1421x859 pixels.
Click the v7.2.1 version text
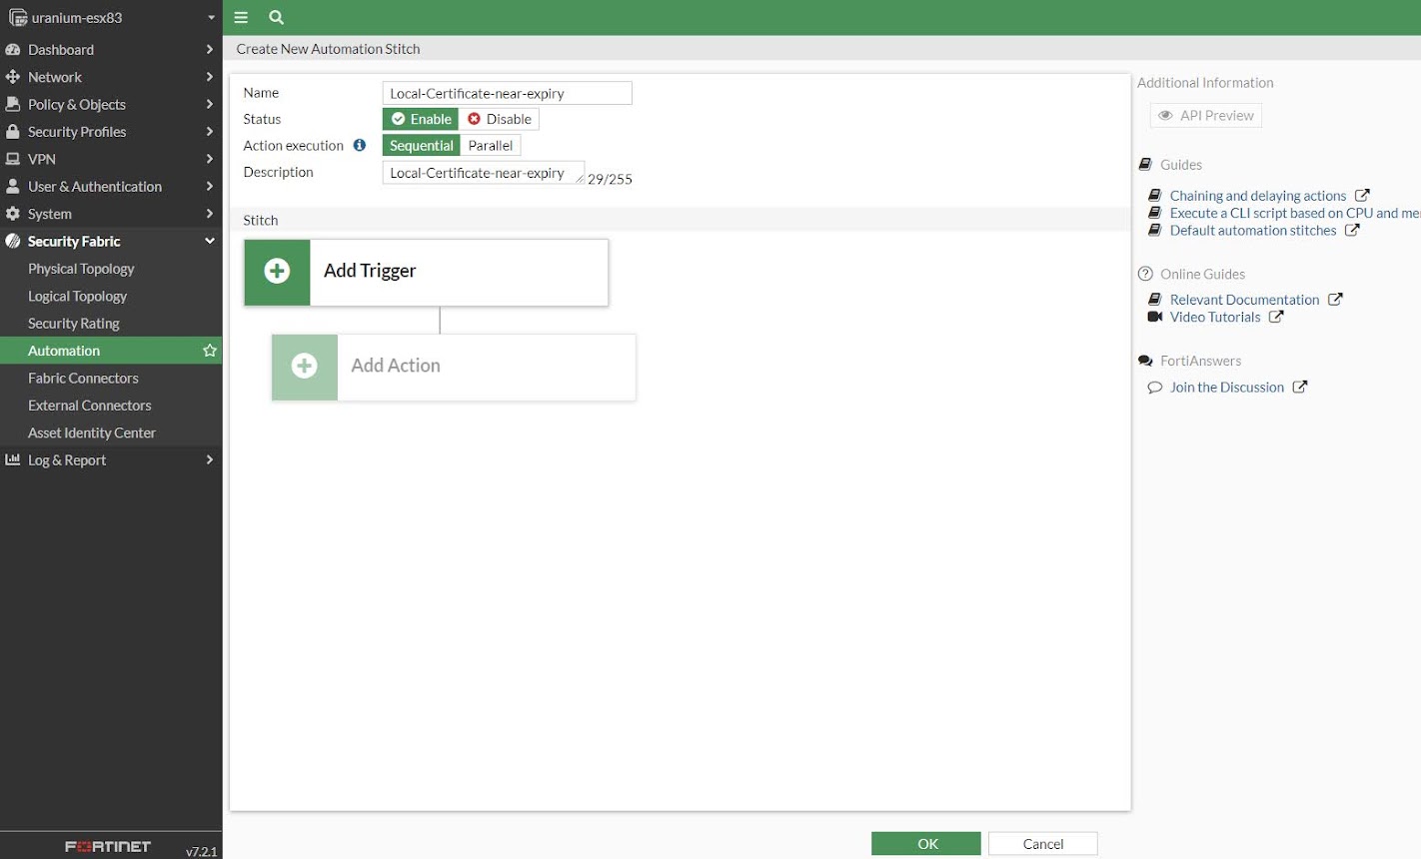coord(202,852)
